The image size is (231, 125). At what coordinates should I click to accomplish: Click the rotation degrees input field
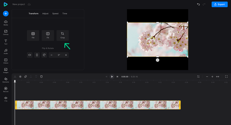click(x=59, y=55)
